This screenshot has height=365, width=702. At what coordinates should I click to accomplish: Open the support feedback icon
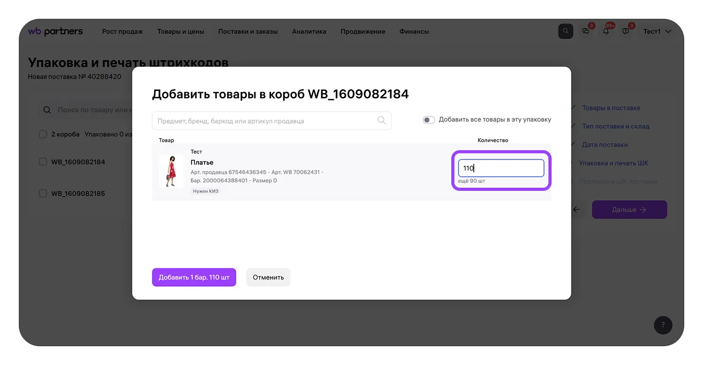[x=626, y=31]
